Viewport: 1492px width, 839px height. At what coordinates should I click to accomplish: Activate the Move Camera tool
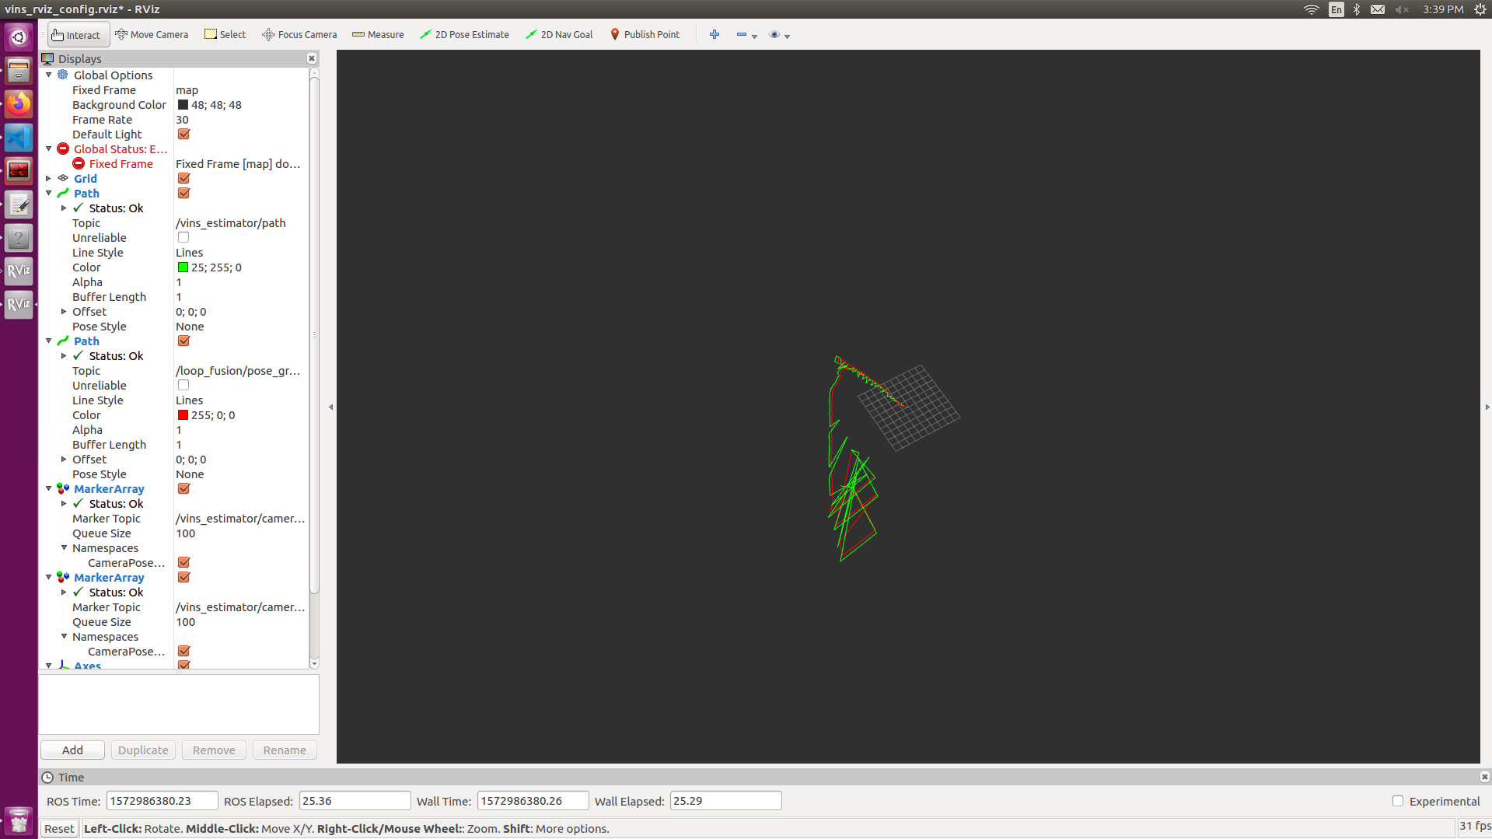pos(152,34)
